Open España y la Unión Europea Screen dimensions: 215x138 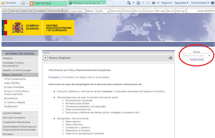(20, 71)
